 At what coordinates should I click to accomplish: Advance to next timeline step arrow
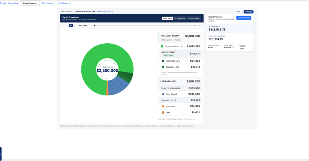[x=75, y=26]
